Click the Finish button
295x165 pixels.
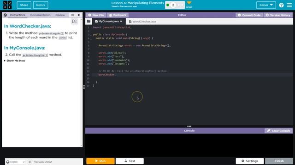(x=279, y=161)
